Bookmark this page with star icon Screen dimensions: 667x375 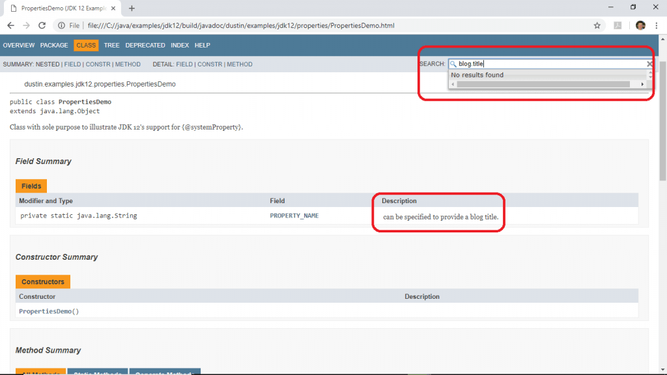(597, 25)
